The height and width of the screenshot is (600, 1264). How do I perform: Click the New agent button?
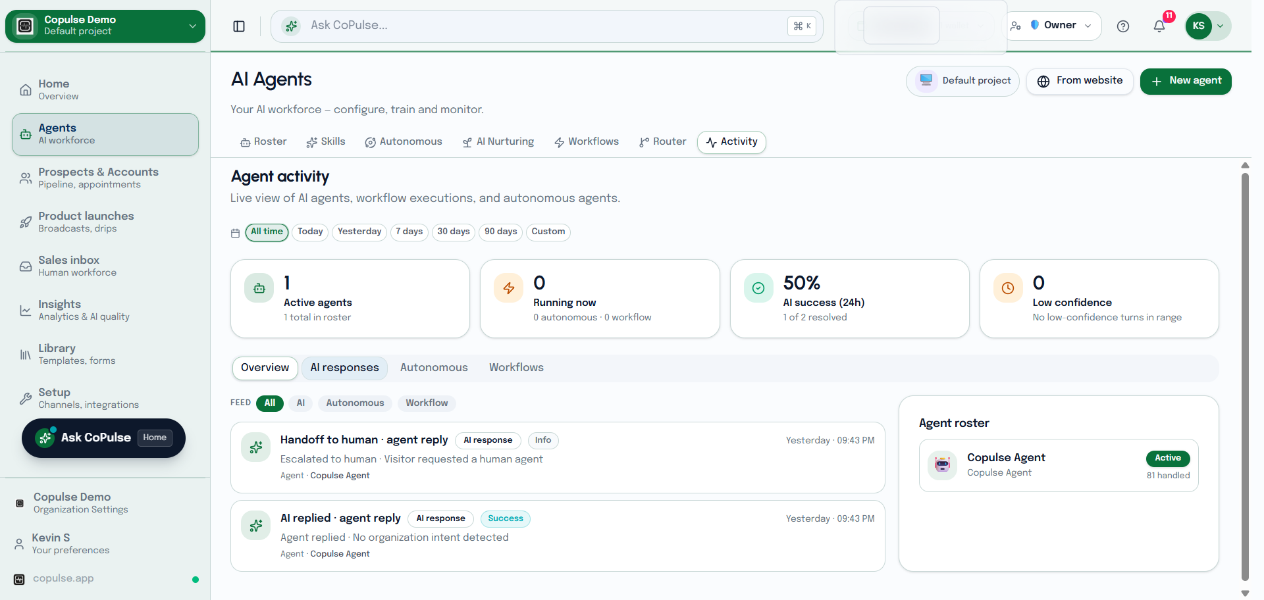pyautogui.click(x=1186, y=82)
